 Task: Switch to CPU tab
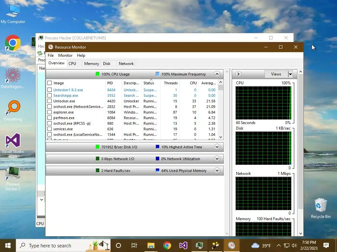[72, 64]
